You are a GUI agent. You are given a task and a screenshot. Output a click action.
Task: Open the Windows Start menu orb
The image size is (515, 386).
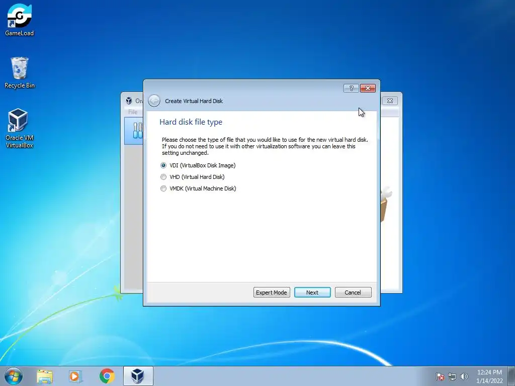click(x=14, y=376)
